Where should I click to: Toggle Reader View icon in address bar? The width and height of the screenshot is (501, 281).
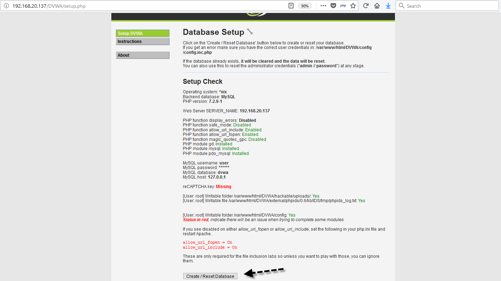[291, 6]
